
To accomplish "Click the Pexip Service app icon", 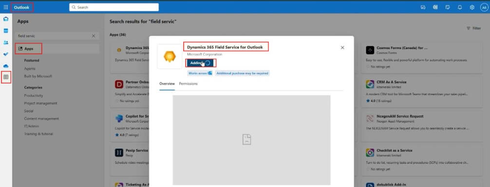I will [119, 153].
